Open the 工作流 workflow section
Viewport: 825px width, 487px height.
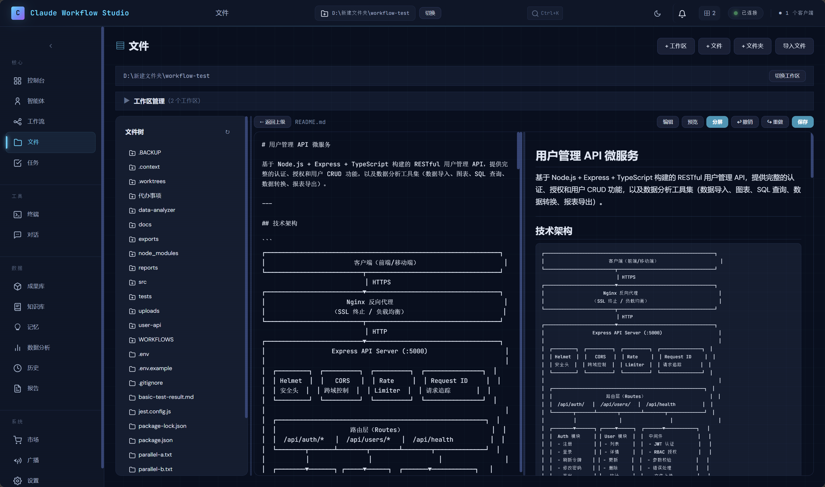coord(51,121)
